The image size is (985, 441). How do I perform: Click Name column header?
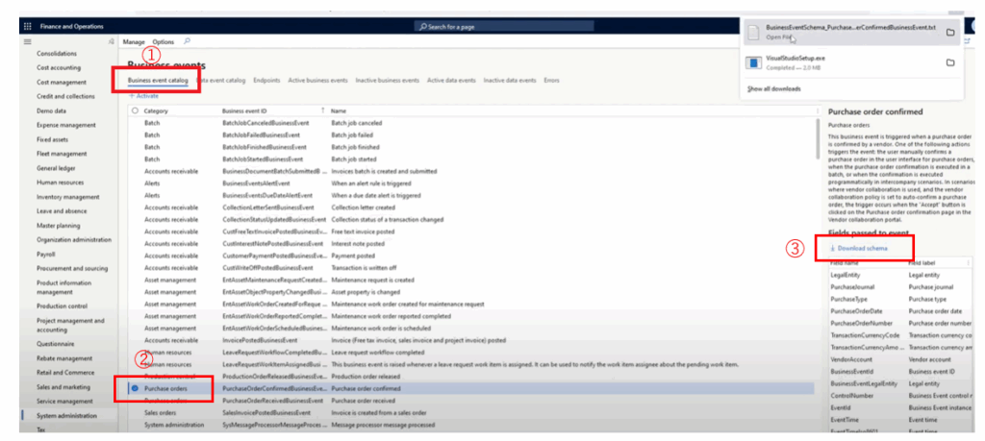pyautogui.click(x=338, y=110)
